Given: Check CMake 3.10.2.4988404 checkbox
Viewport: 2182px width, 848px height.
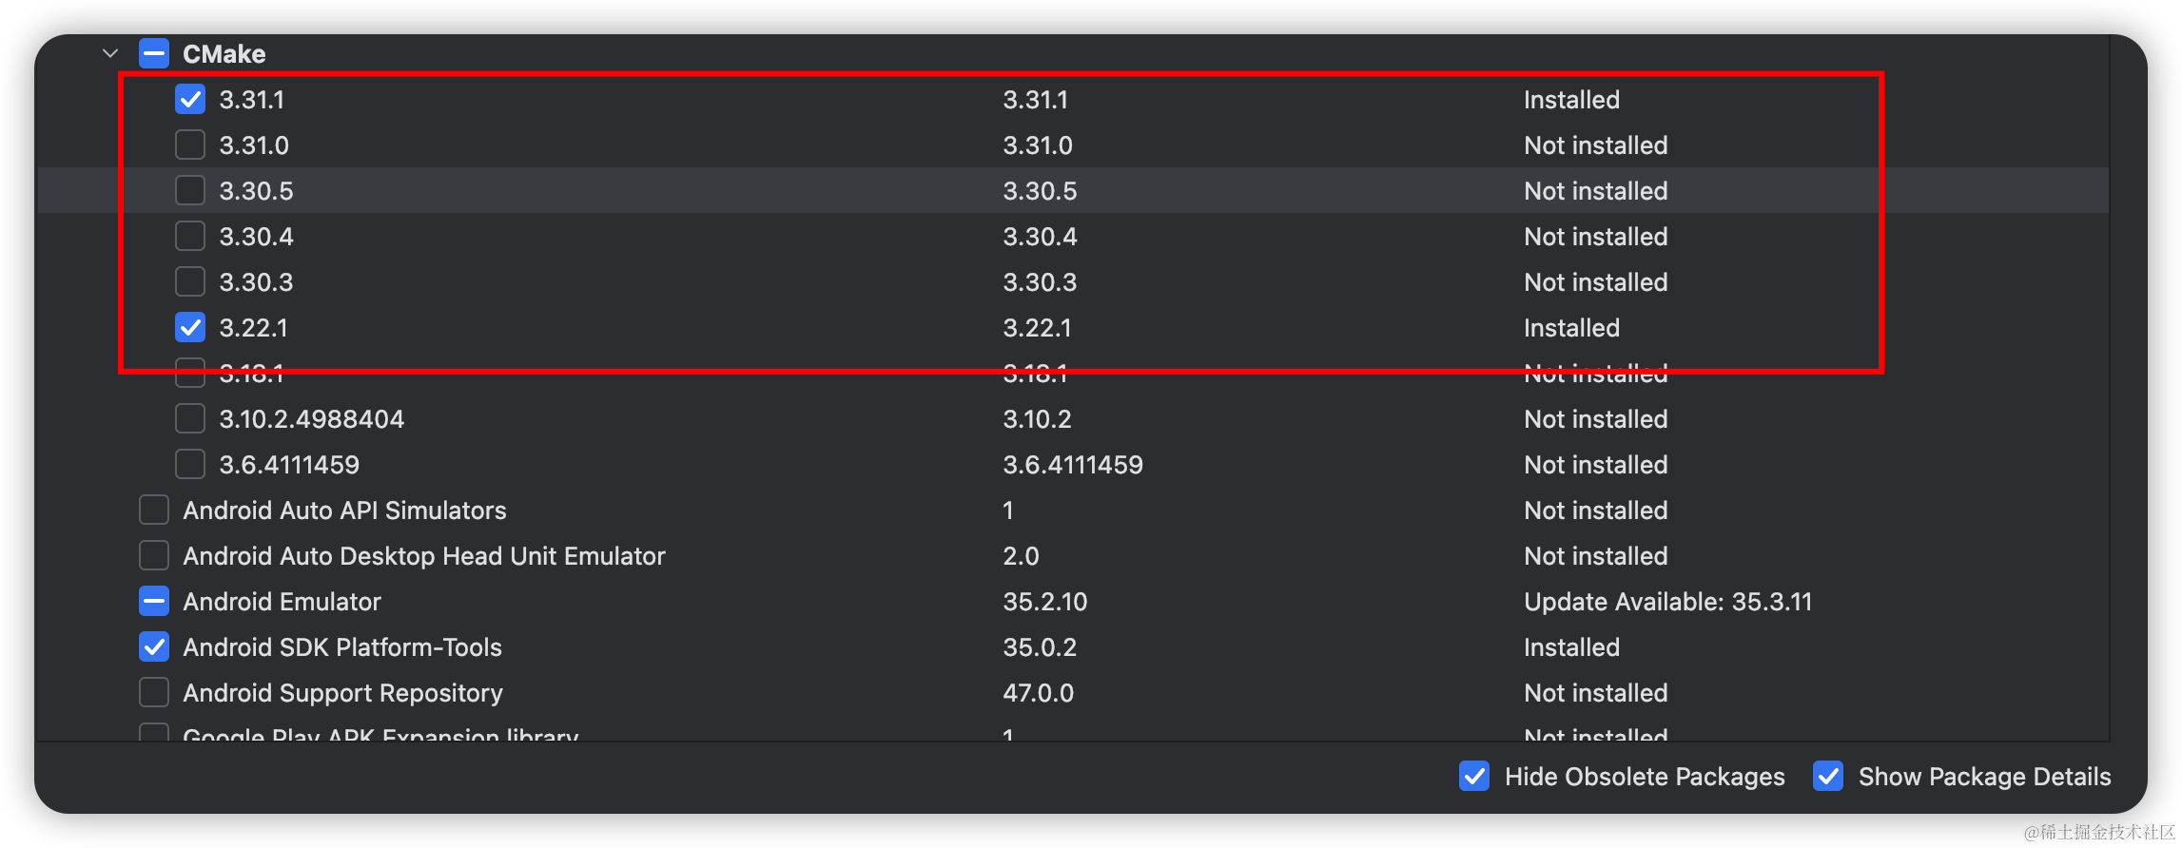Looking at the screenshot, I should click(190, 418).
